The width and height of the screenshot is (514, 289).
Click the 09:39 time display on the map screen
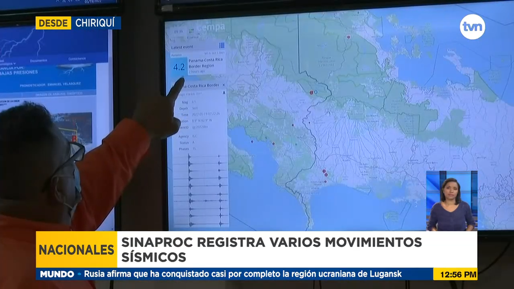click(178, 32)
